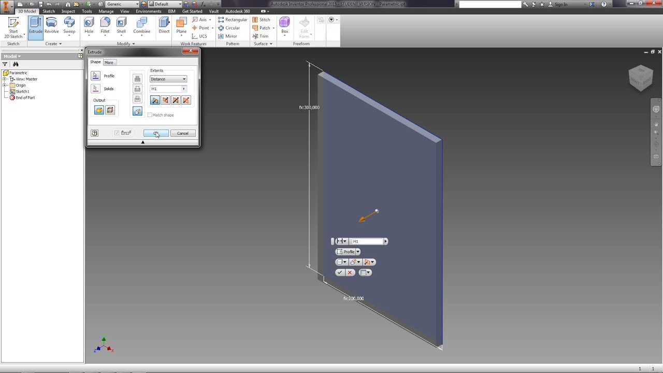Select Sketch1 in the browser tree
This screenshot has height=373, width=663.
[x=22, y=91]
